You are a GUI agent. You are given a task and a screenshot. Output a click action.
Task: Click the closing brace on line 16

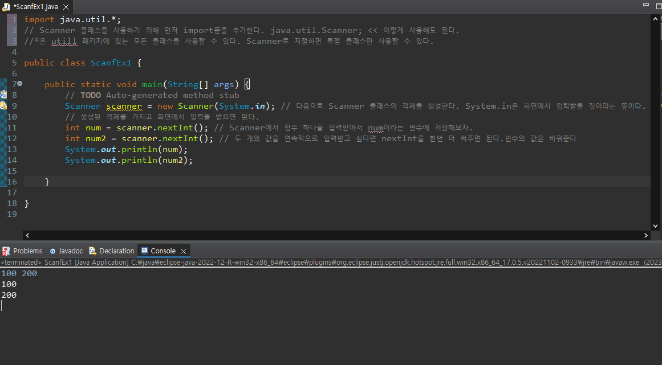47,182
